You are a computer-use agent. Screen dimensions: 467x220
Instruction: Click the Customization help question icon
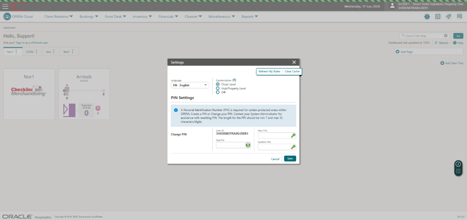[234, 80]
